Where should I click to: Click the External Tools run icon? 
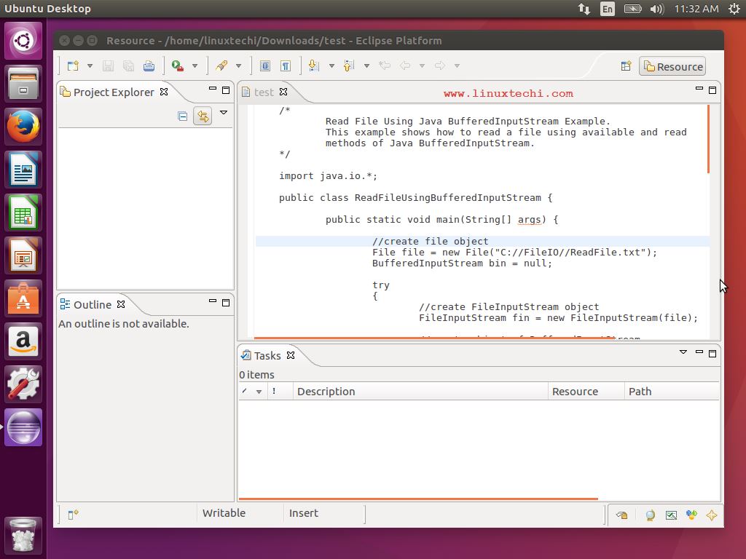tap(178, 66)
